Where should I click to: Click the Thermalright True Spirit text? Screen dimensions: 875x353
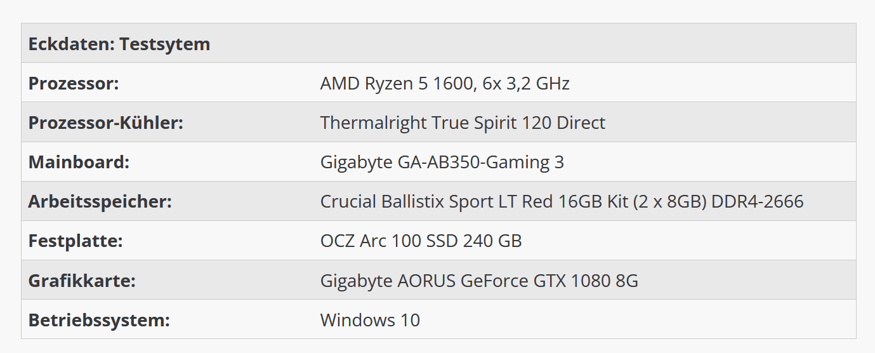pyautogui.click(x=419, y=123)
